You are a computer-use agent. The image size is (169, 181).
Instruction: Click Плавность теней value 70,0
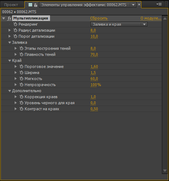94,54
